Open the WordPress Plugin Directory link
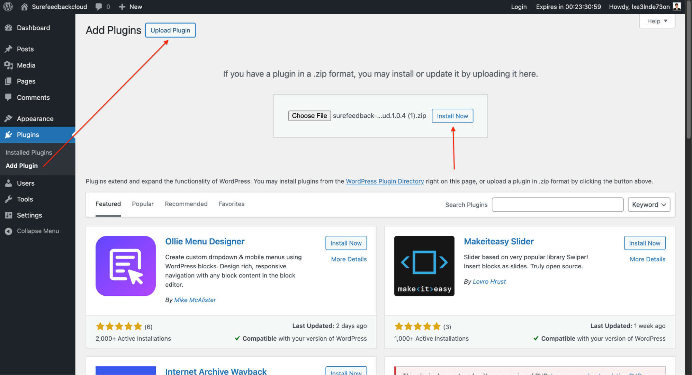The image size is (692, 375). coord(385,181)
